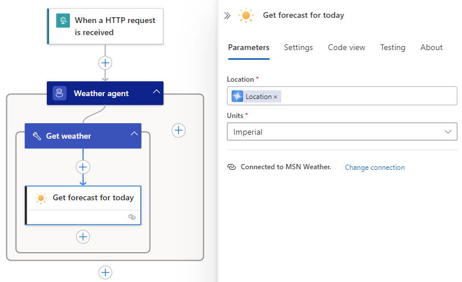Click the HTTP request trigger icon
Screen dimensions: 462x282
63,21
